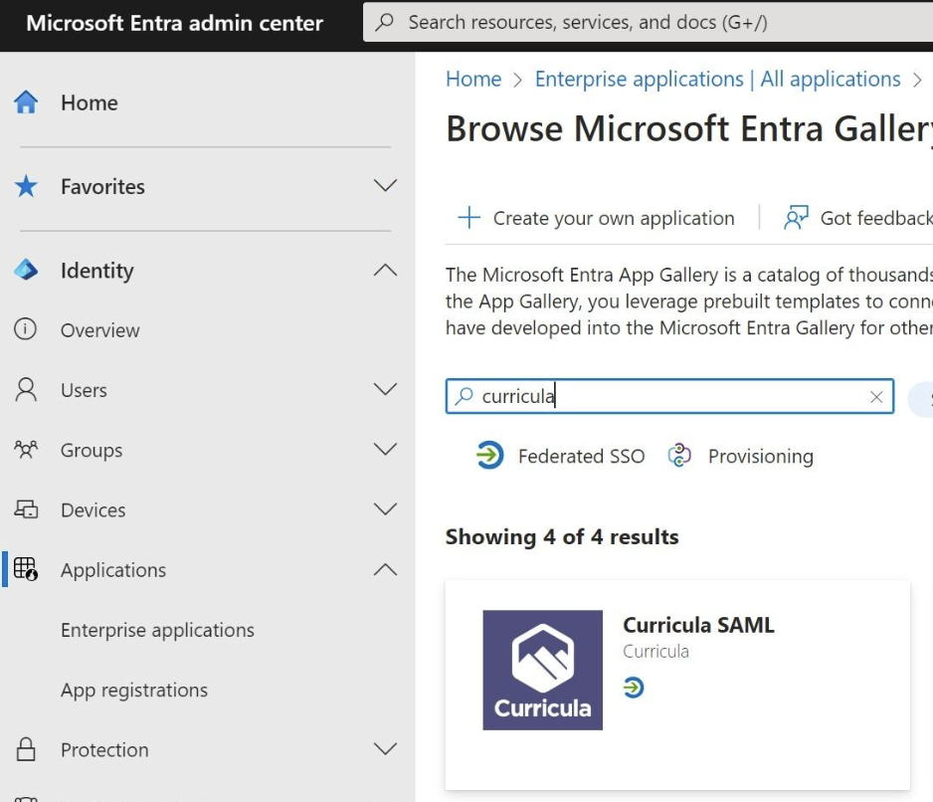Select the Favorites label in sidebar
The height and width of the screenshot is (802, 933).
click(x=102, y=187)
